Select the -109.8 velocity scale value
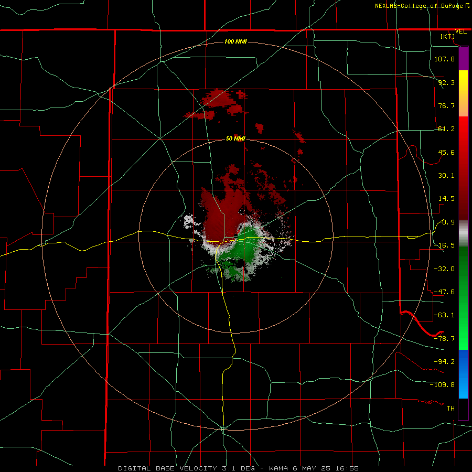472x472 pixels. coord(442,385)
